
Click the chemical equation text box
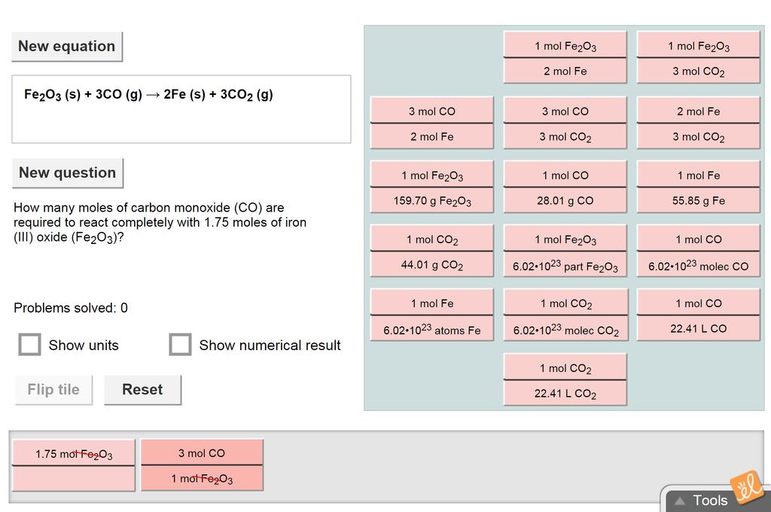tap(181, 109)
